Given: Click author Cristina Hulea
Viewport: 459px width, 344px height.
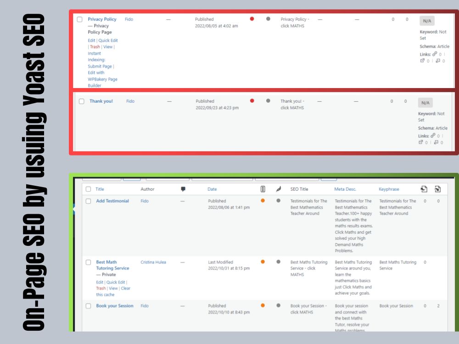Looking at the screenshot, I should [x=153, y=262].
